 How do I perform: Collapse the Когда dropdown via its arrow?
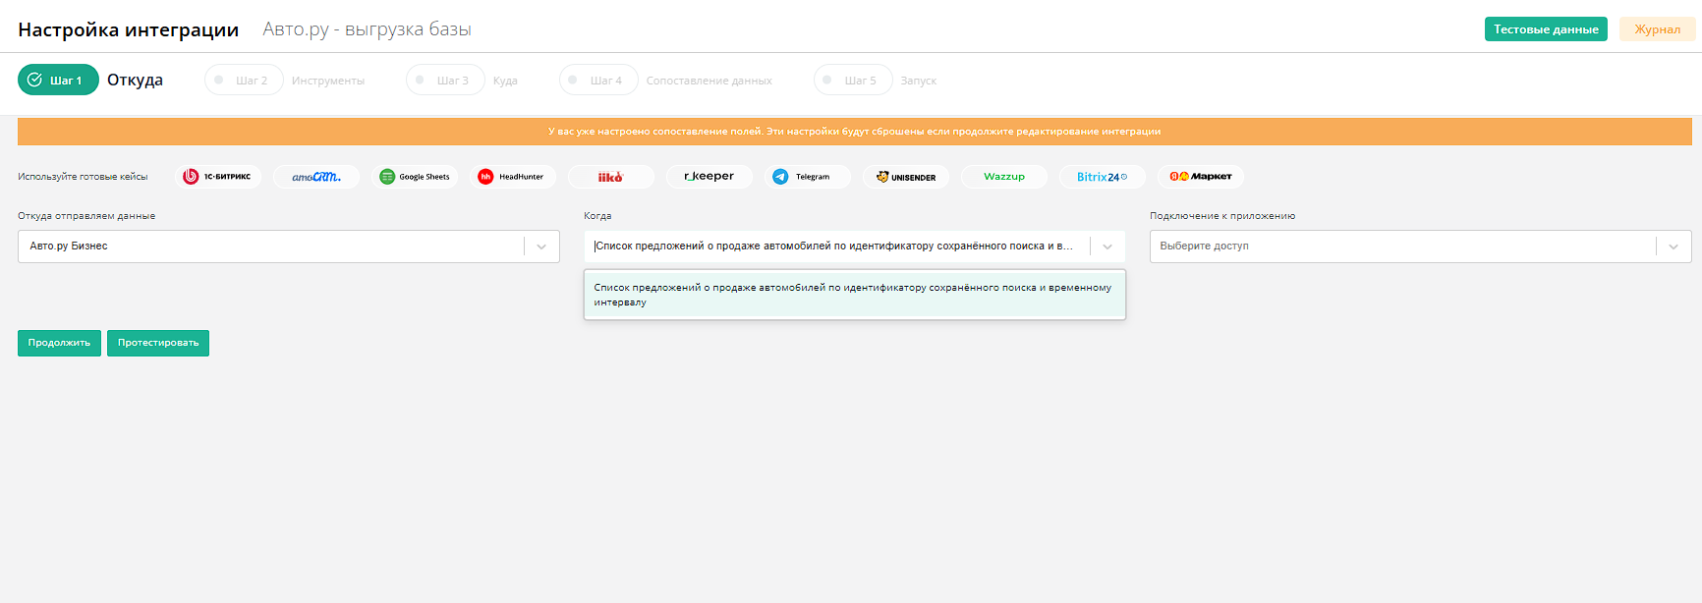coord(1107,247)
